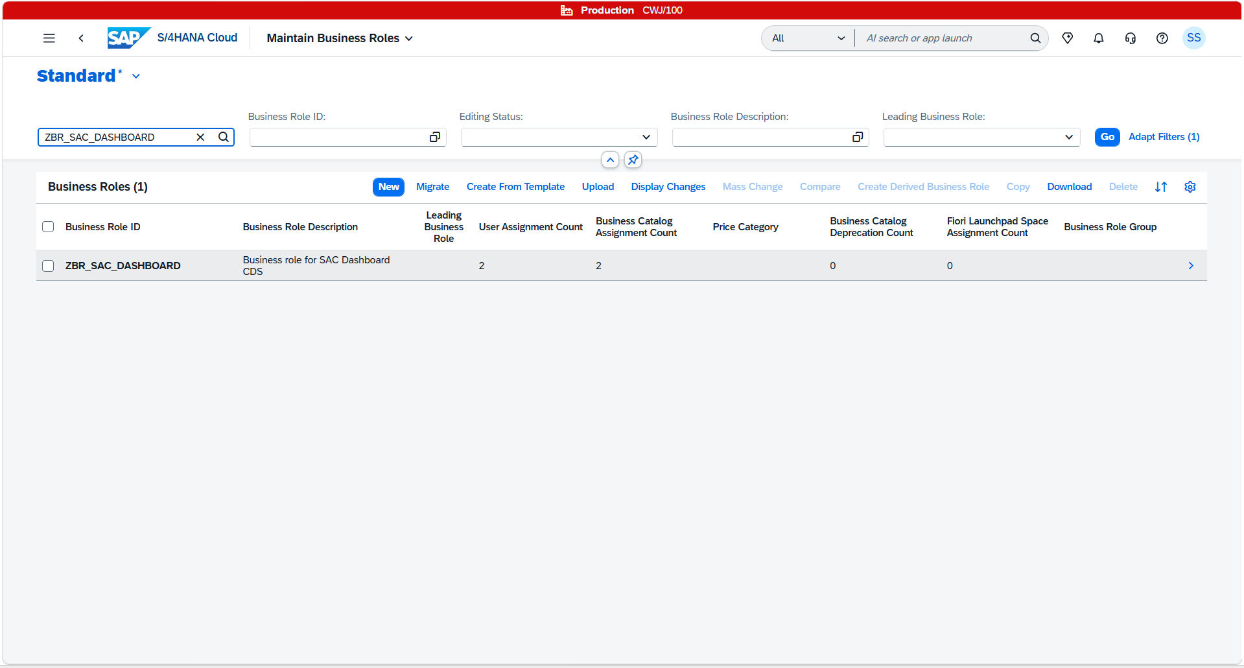Click the search icon in the filter search field

click(x=224, y=137)
